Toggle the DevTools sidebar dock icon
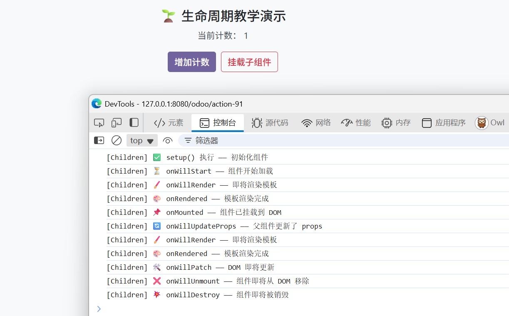Image resolution: width=509 pixels, height=316 pixels. coord(134,122)
